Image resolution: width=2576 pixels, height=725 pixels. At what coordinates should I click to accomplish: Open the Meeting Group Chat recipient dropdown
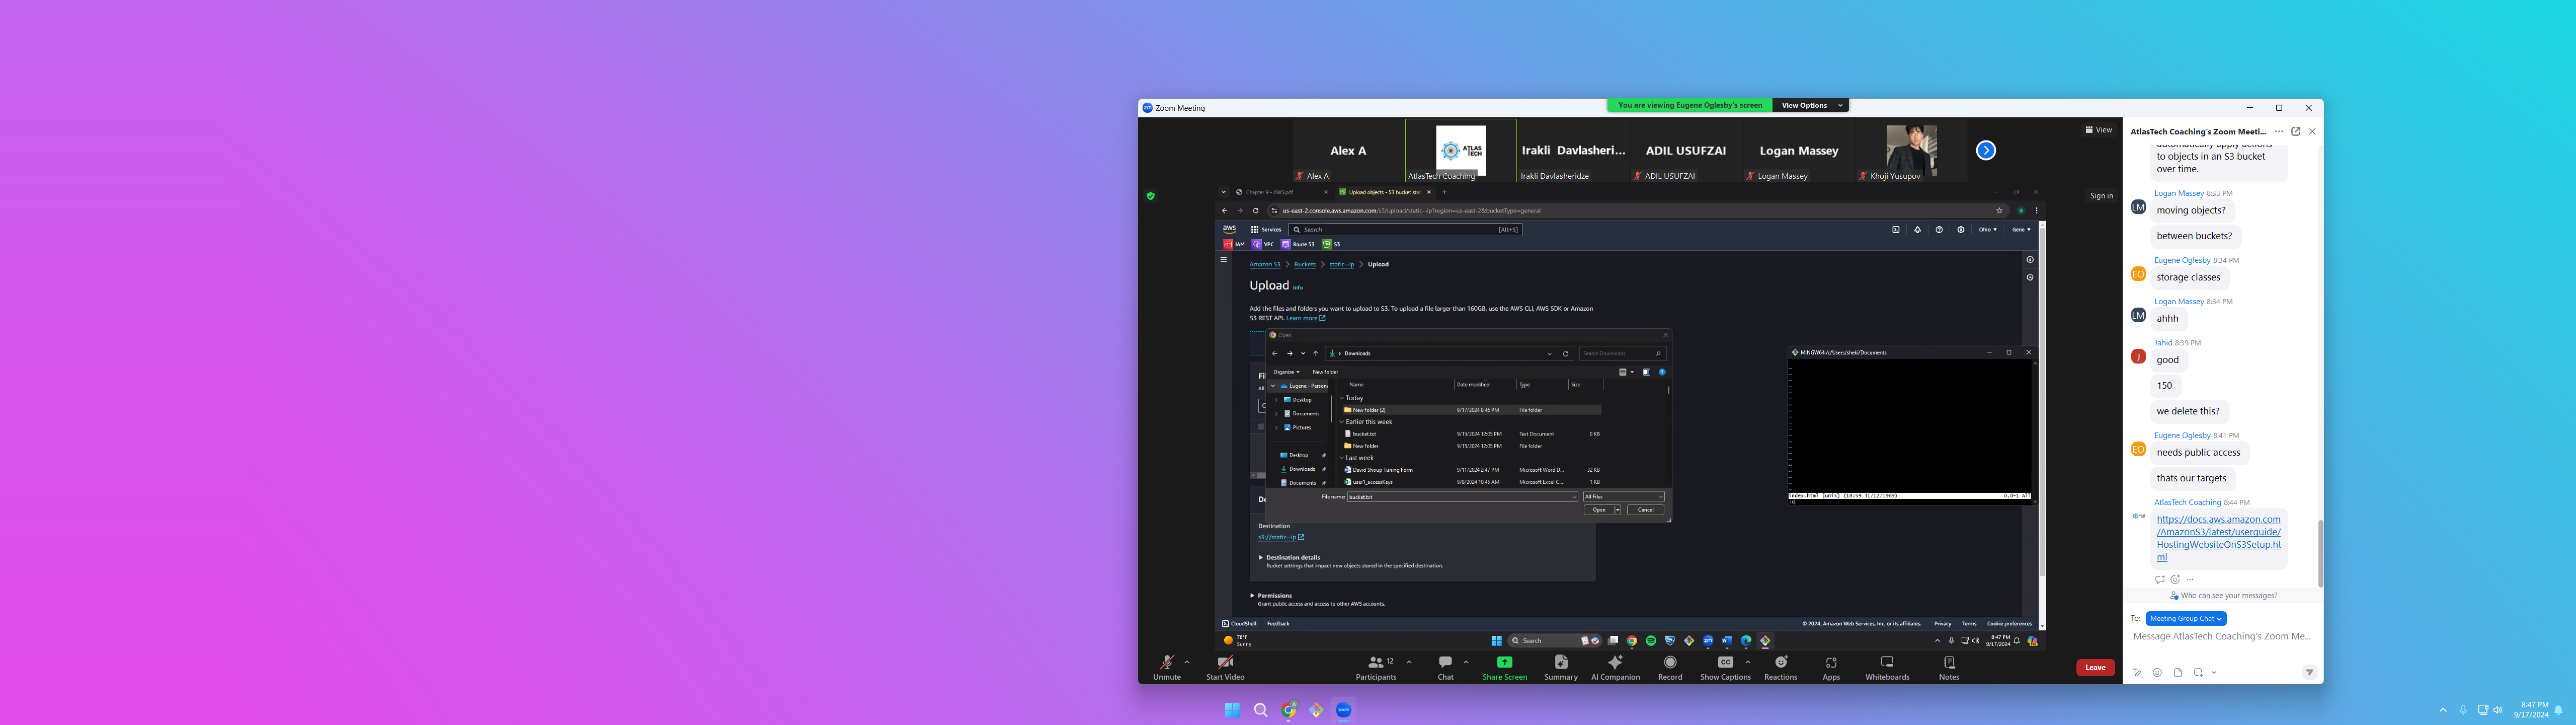2185,619
